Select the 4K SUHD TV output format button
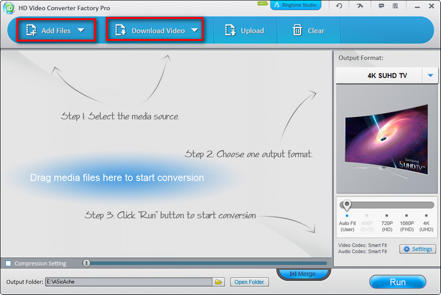The image size is (441, 295). point(379,75)
